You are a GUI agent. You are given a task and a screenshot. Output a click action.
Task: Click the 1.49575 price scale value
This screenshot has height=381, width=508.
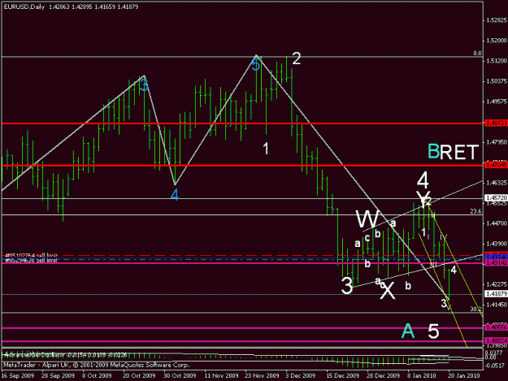(x=497, y=102)
